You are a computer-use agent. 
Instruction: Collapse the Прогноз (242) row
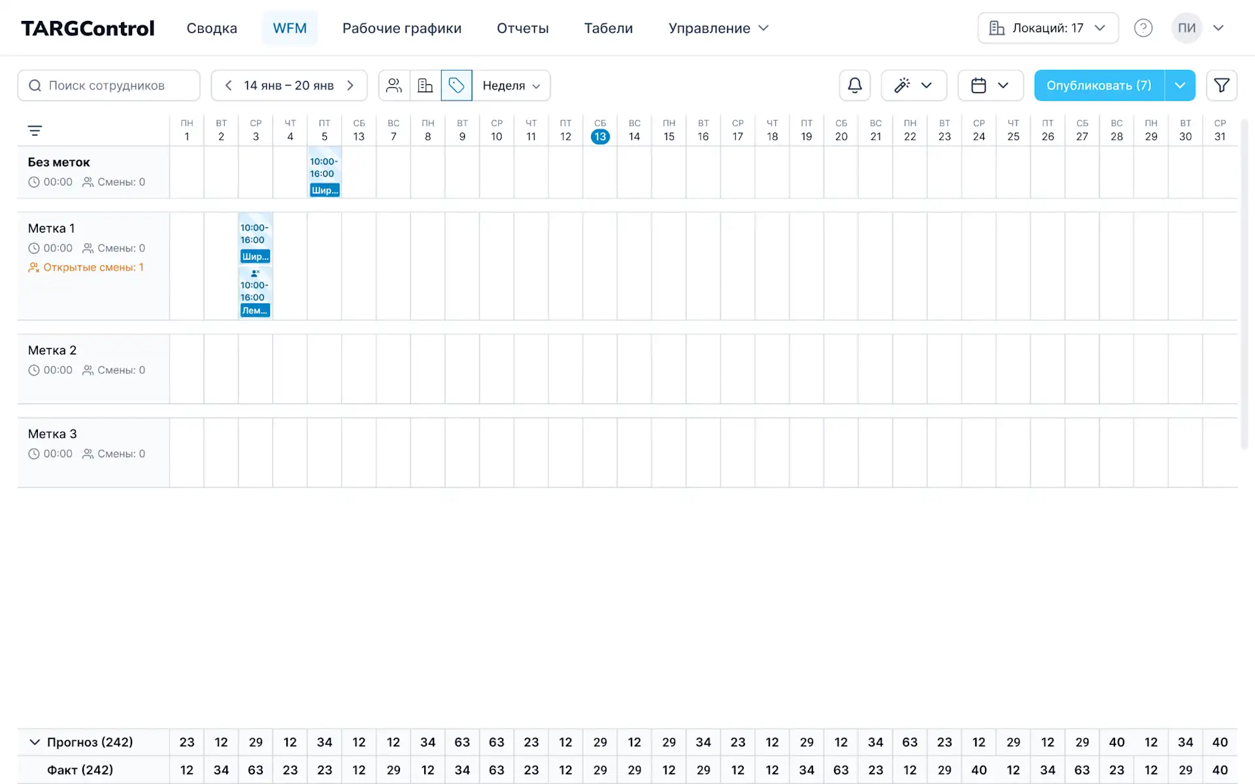tap(35, 742)
